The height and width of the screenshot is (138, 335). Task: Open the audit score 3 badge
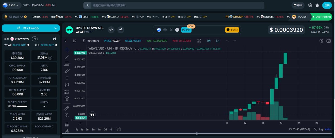[x=232, y=30]
